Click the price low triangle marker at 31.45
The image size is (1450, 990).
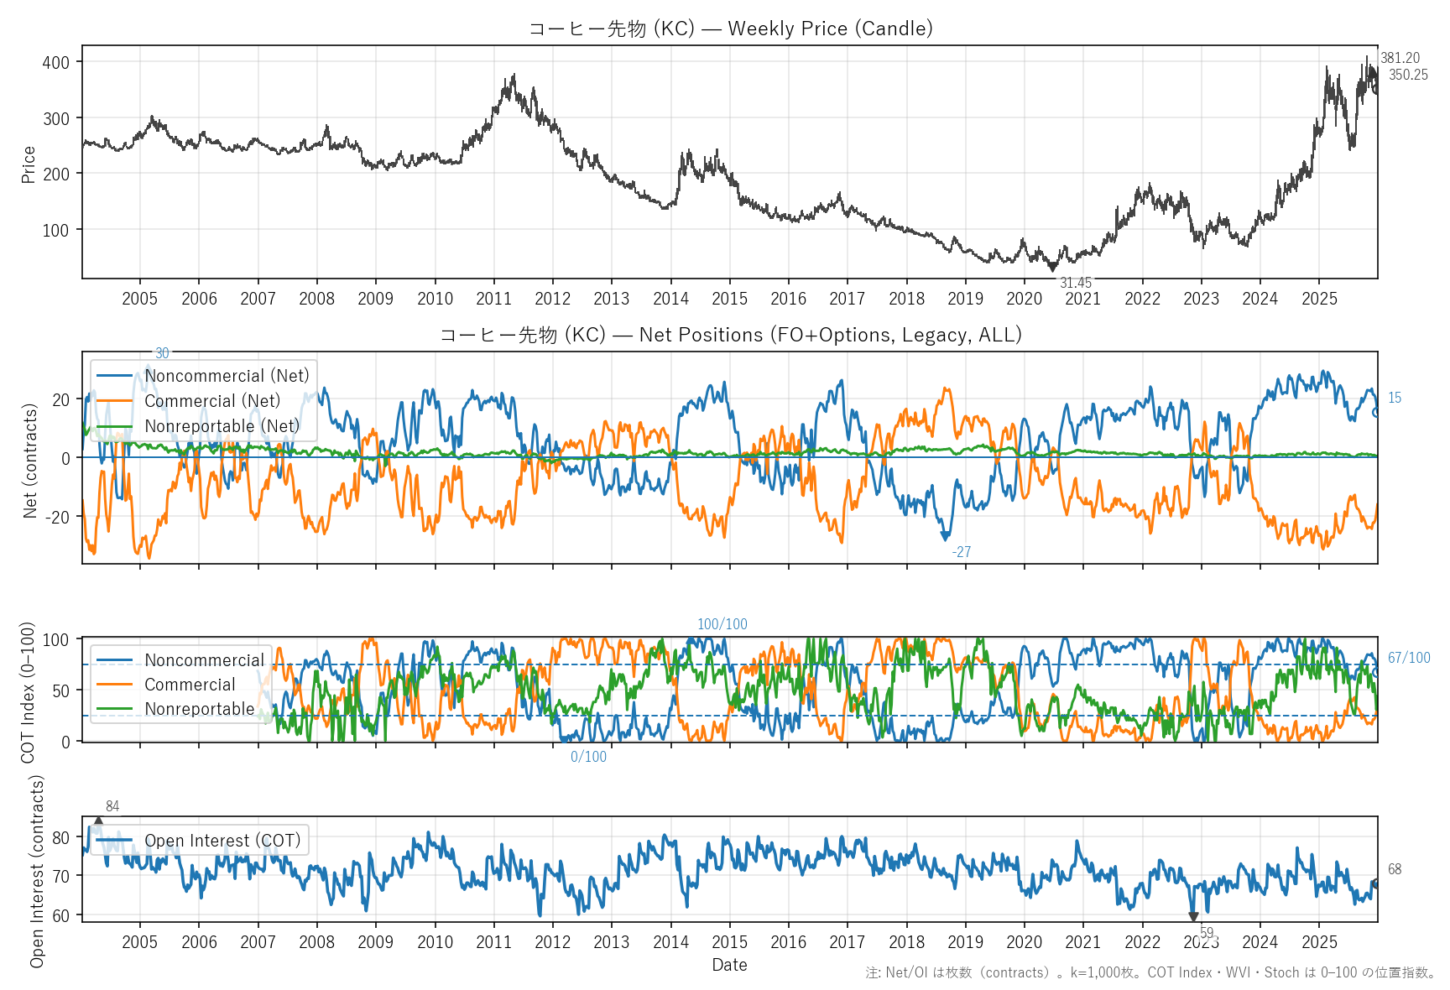pos(1053,268)
